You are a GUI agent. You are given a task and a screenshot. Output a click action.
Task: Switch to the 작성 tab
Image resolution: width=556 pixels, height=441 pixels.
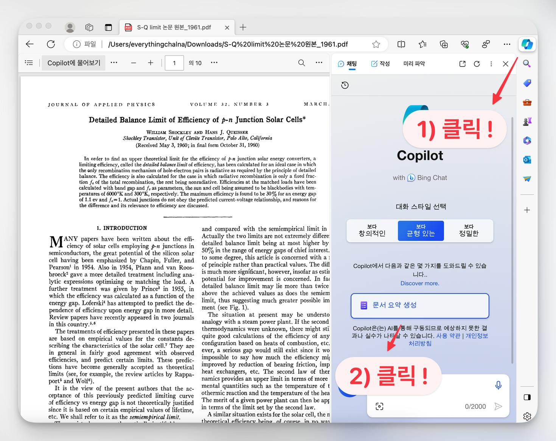[x=380, y=64]
